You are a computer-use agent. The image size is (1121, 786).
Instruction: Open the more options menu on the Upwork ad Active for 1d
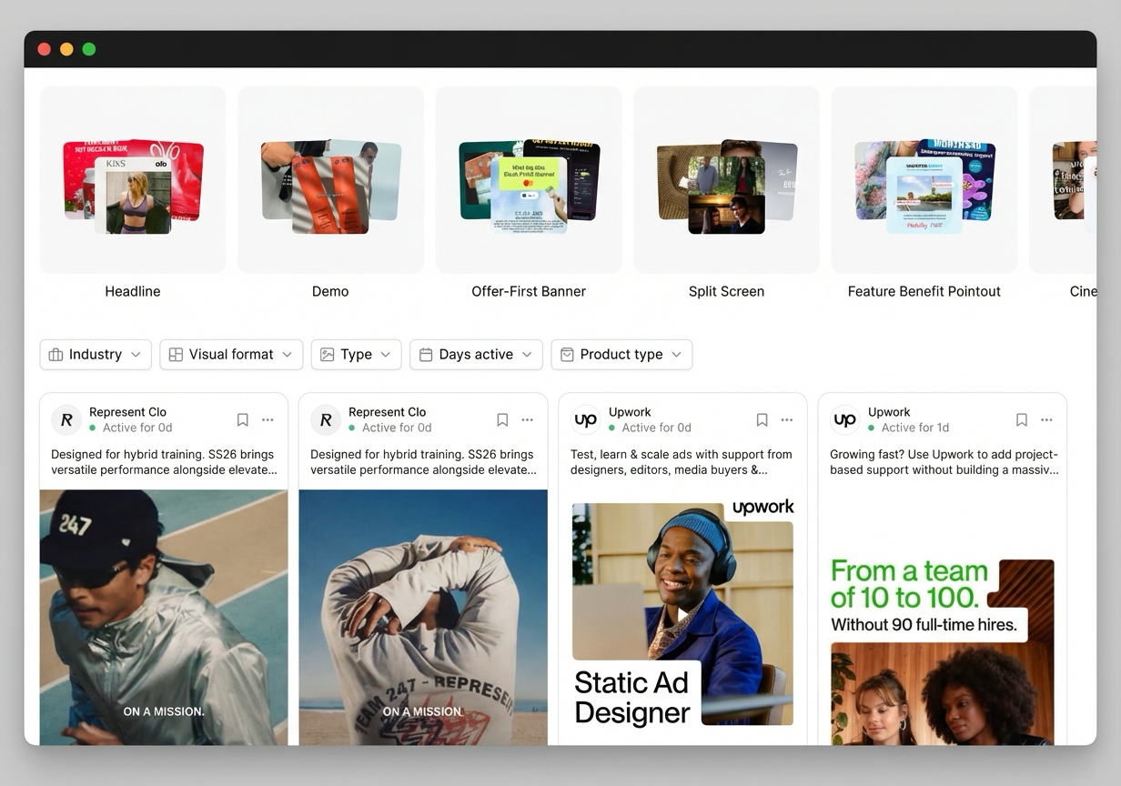pyautogui.click(x=1046, y=420)
